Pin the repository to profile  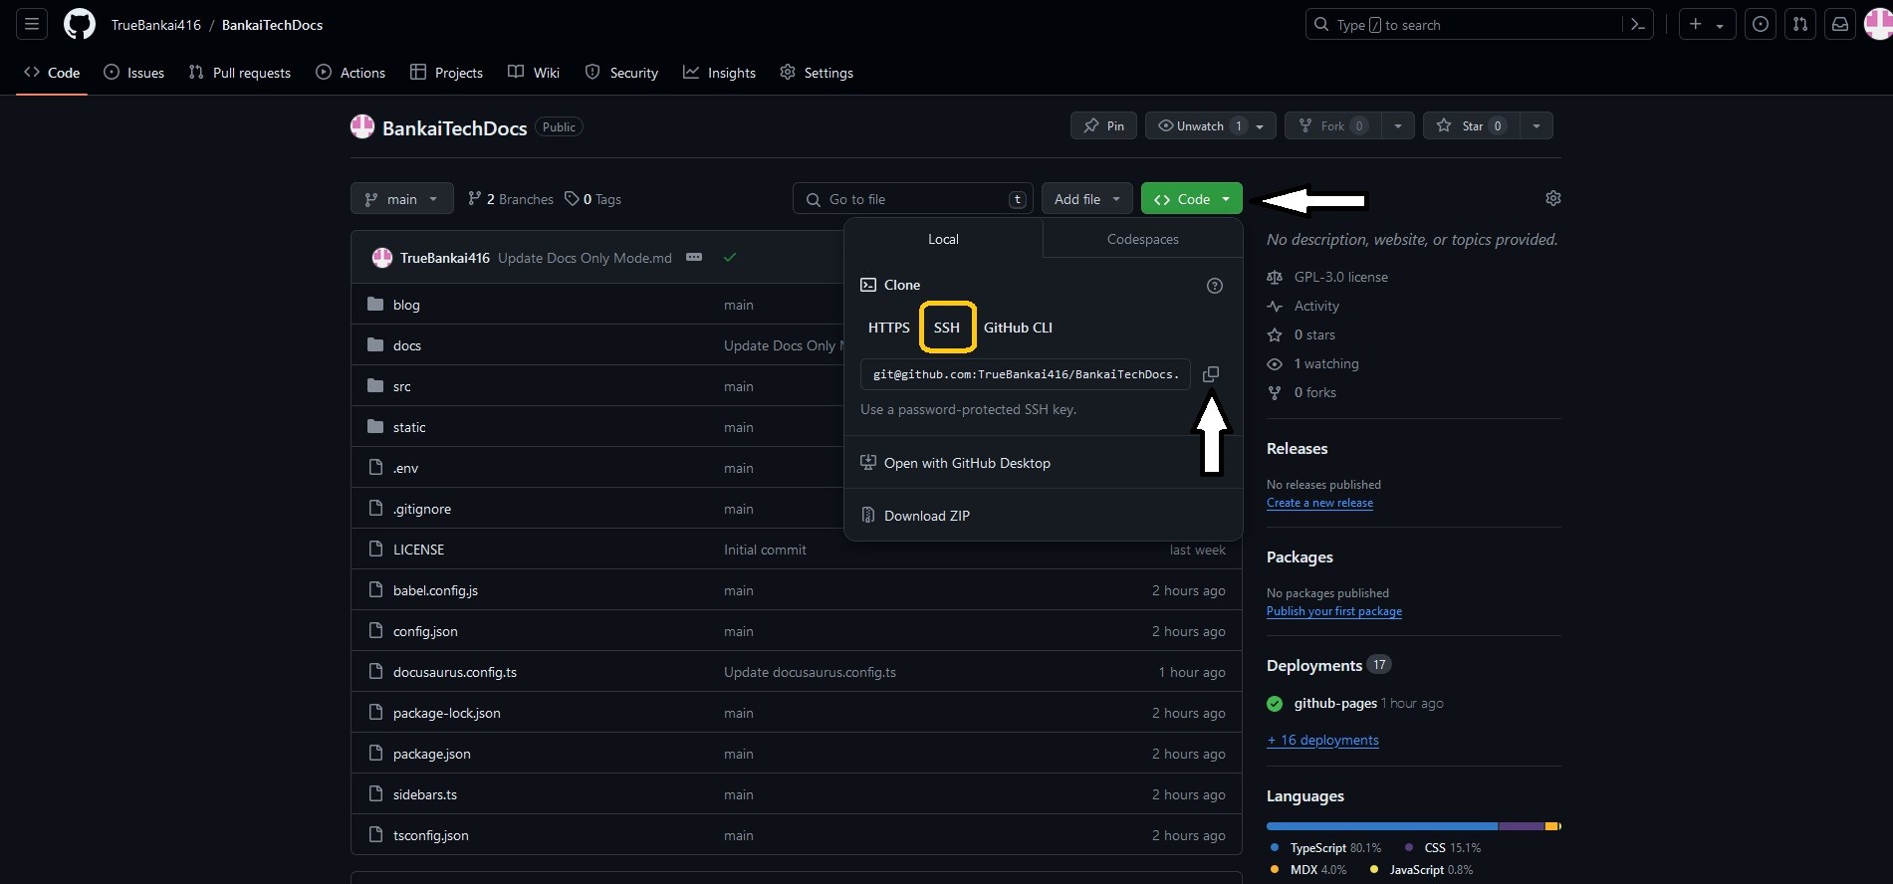point(1103,126)
